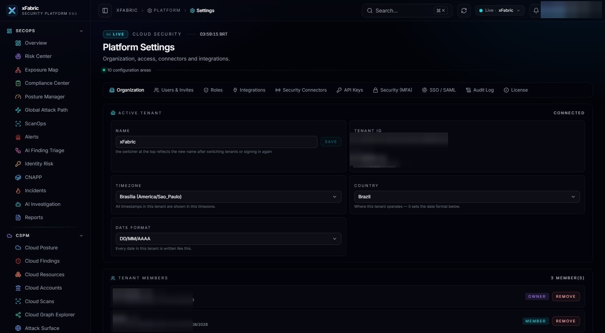
Task: Switch to the SSO / SAML tab
Action: (439, 90)
